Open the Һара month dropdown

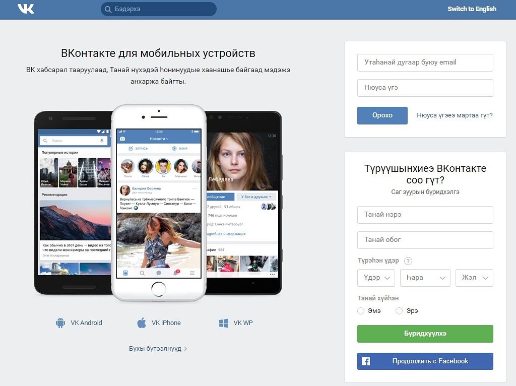click(425, 278)
